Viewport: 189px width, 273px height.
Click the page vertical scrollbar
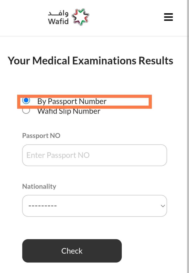(188, 136)
